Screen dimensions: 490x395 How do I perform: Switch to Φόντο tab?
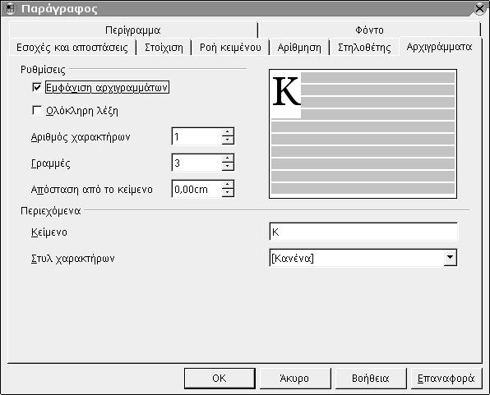point(369,30)
